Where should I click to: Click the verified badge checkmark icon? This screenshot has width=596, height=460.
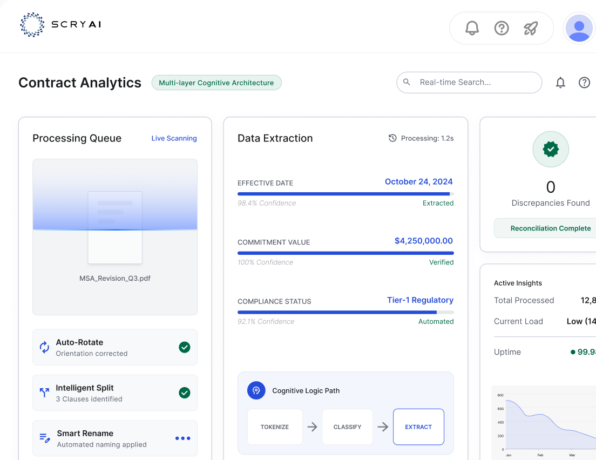(x=551, y=149)
